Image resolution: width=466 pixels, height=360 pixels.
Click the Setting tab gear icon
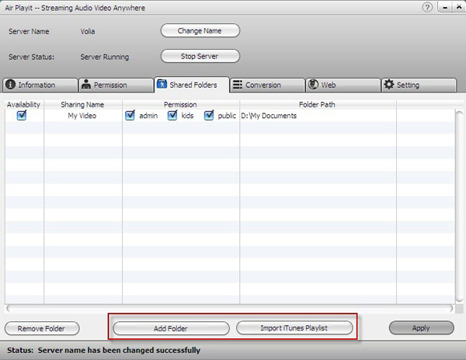click(389, 85)
